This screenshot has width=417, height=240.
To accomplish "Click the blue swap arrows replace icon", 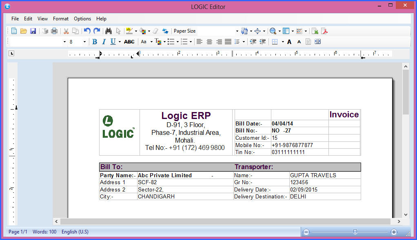I will pos(165,31).
